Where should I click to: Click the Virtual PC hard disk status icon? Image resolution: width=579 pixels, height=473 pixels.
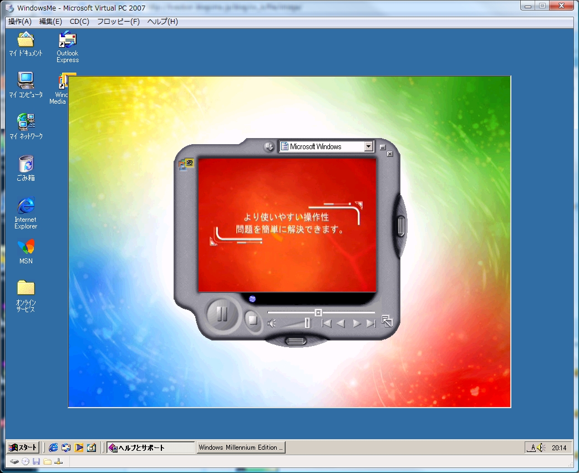click(x=14, y=461)
